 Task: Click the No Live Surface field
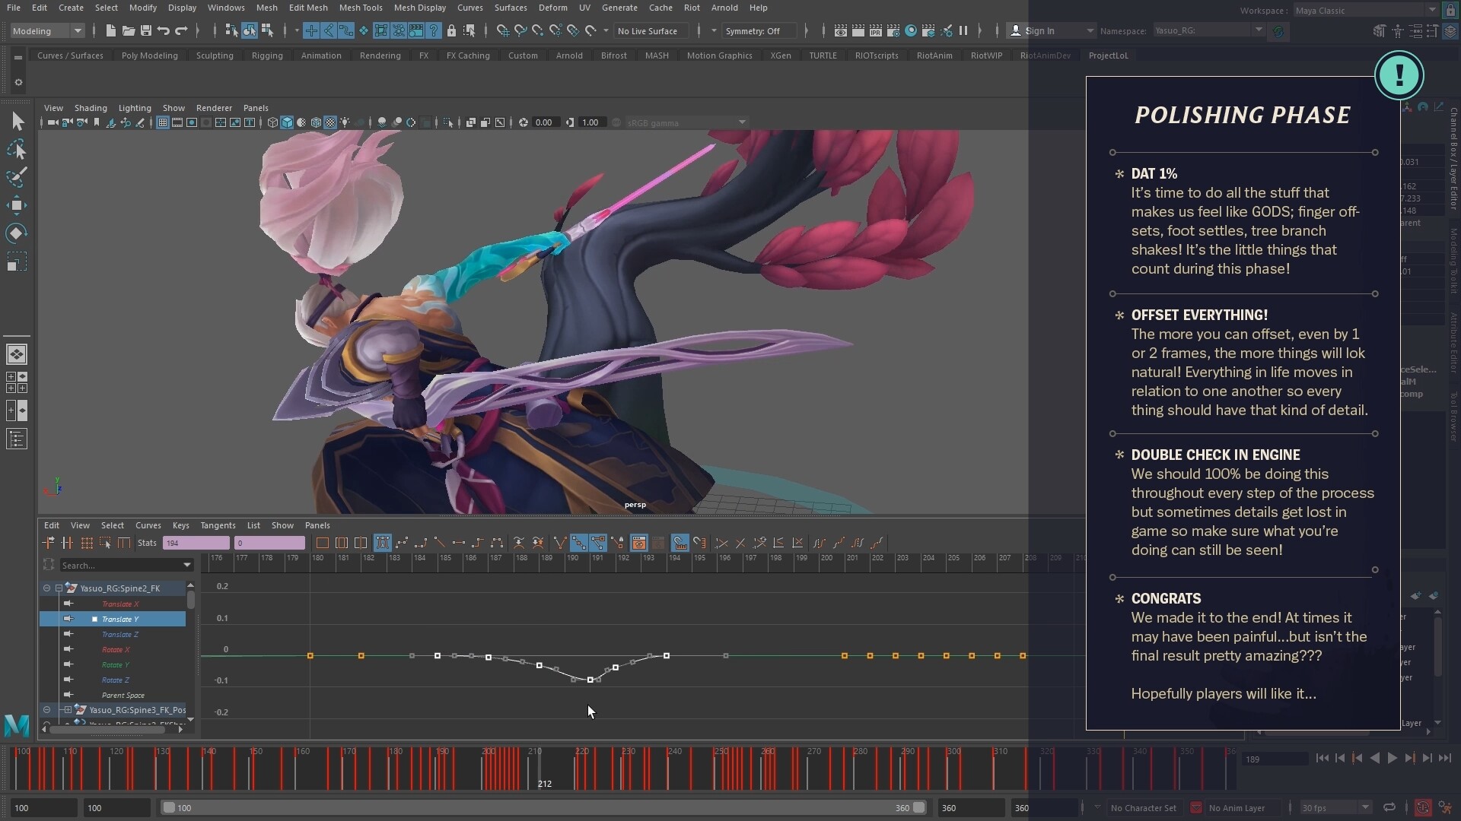pos(651,31)
